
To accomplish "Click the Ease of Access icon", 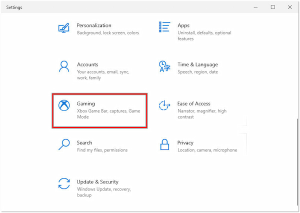I will 164,106.
